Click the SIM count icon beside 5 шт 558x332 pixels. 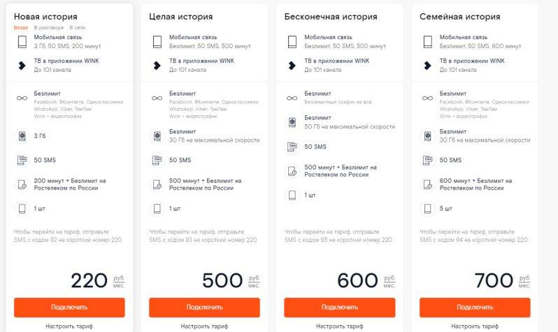point(427,209)
